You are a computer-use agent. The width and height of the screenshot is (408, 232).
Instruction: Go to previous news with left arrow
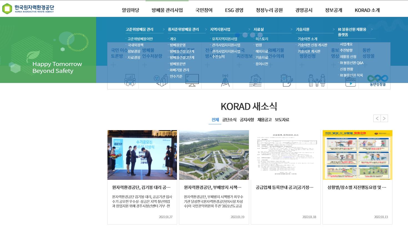pos(377,118)
